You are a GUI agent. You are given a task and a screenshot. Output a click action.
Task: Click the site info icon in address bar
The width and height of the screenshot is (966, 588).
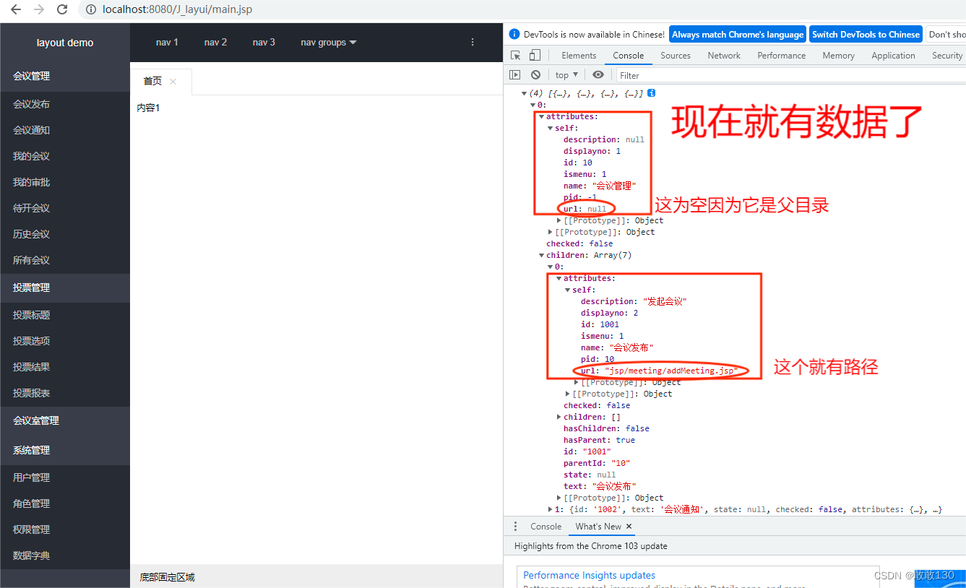(90, 10)
